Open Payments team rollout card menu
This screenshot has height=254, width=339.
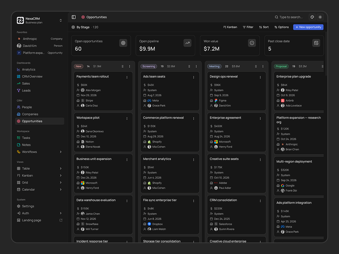[x=127, y=77]
